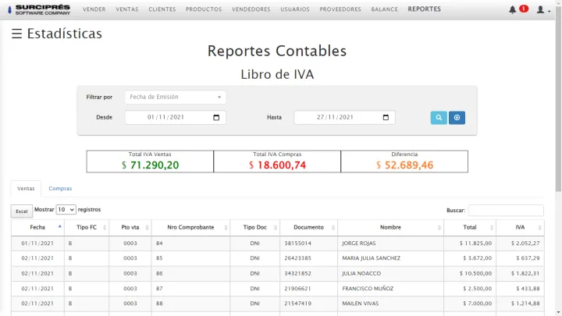The image size is (562, 316).
Task: Click the 01/11/2021 date cell
Action: [37, 243]
